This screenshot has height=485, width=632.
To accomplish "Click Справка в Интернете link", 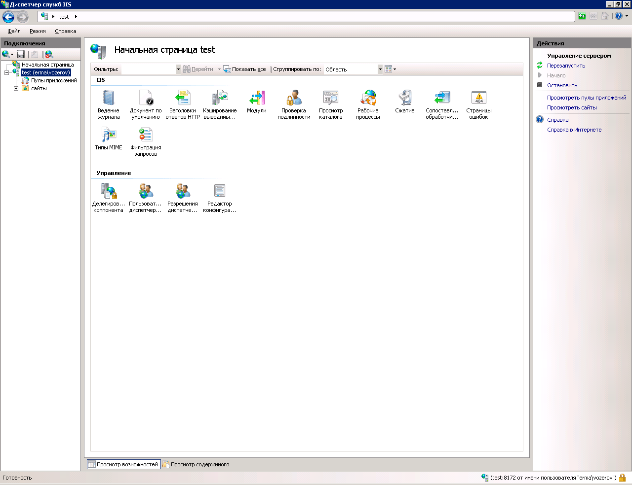I will click(x=574, y=130).
